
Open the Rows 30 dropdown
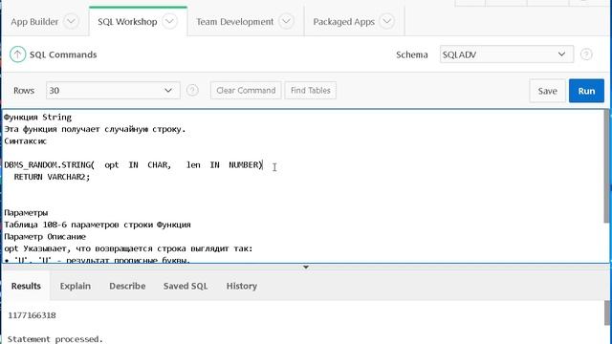point(113,91)
